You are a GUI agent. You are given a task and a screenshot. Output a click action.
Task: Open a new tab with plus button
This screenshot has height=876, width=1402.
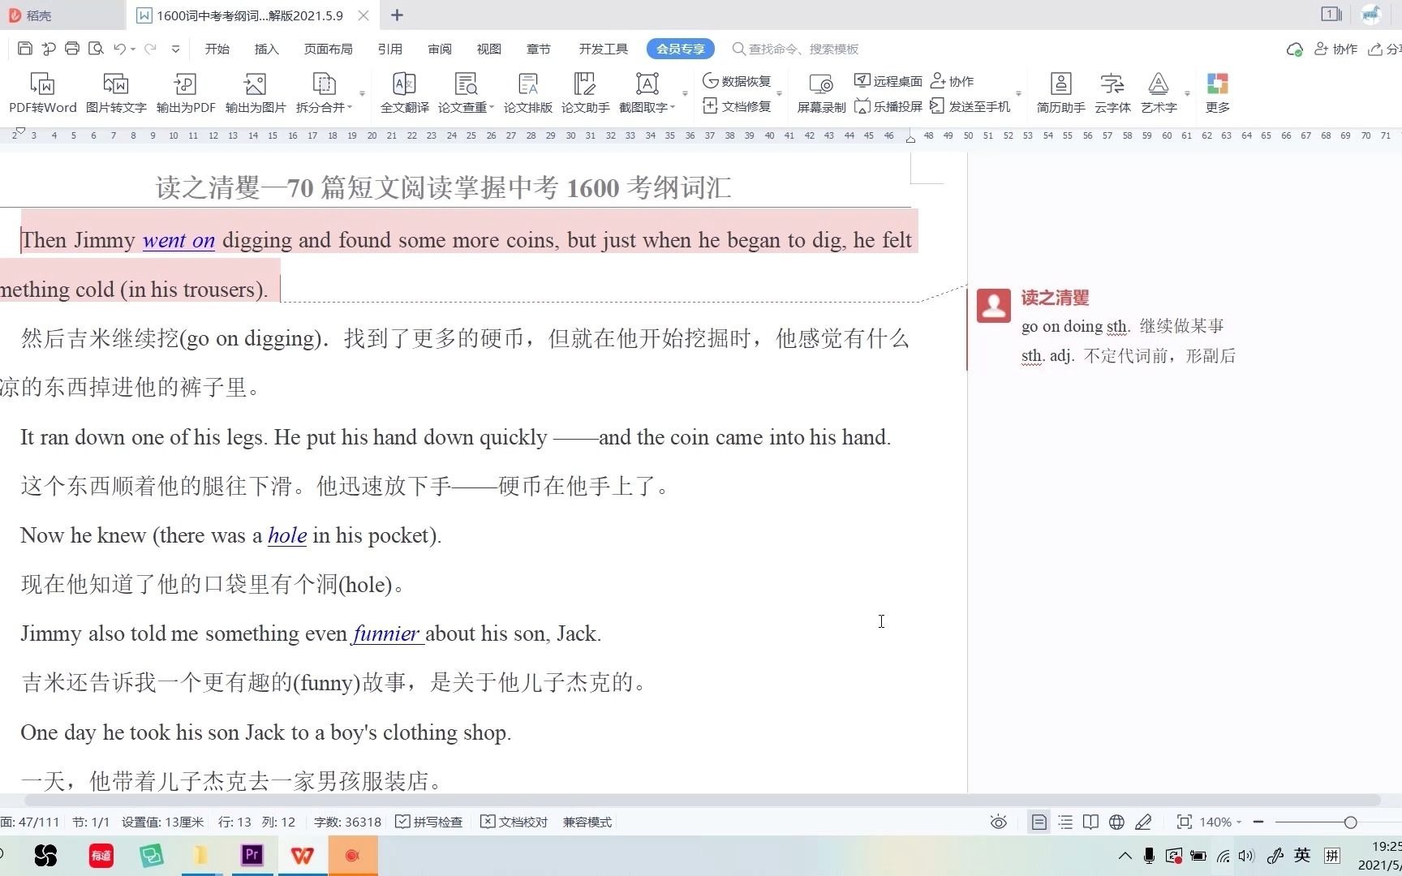(397, 15)
